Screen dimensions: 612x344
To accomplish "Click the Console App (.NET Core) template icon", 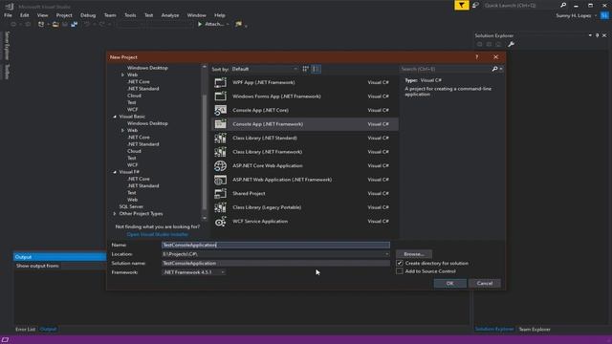I will 220,110.
